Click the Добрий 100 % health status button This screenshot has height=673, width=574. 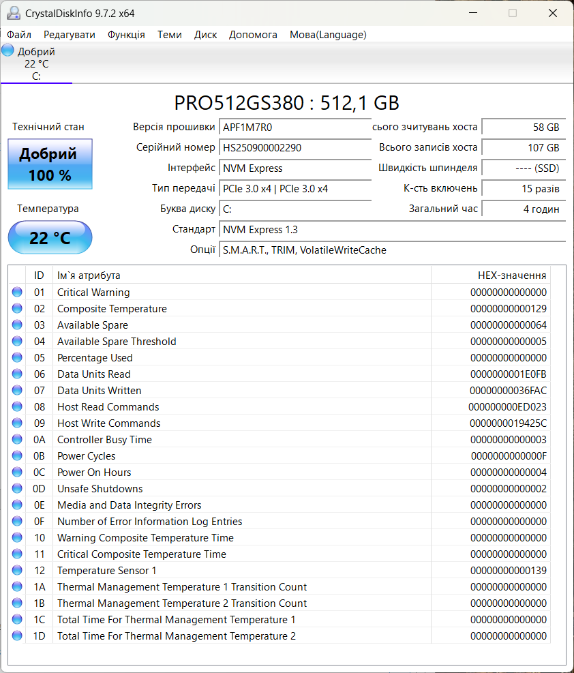point(50,164)
